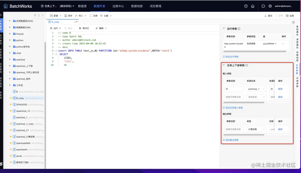Open 新建 dropdown in toolbar

click(x=55, y=16)
